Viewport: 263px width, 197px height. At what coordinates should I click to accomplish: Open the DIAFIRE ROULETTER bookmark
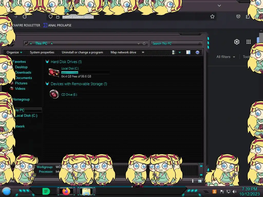(x=26, y=25)
